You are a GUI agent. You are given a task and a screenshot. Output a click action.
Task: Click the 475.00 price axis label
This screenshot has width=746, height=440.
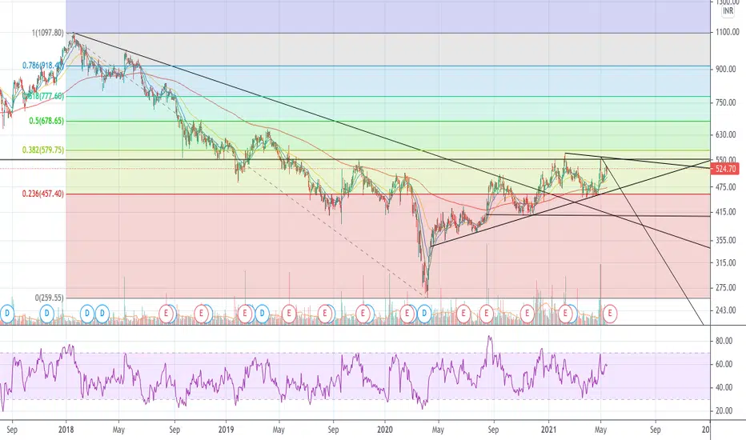click(x=726, y=187)
